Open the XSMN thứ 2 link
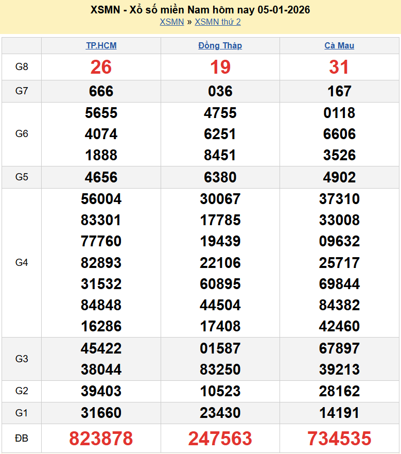This screenshot has width=401, height=454. (218, 22)
